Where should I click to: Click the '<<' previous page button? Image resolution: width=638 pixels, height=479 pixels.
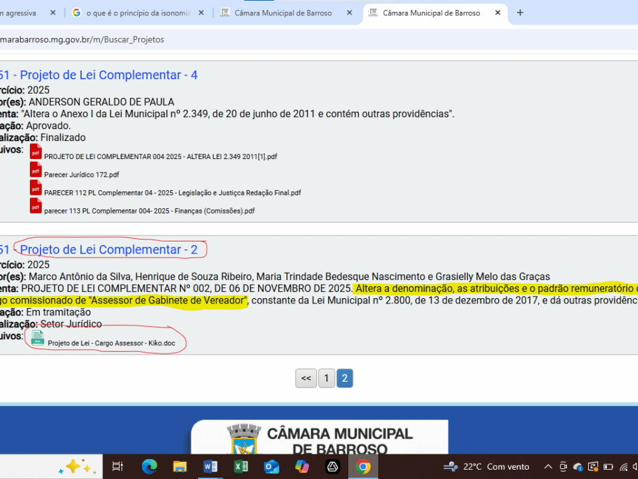306,379
